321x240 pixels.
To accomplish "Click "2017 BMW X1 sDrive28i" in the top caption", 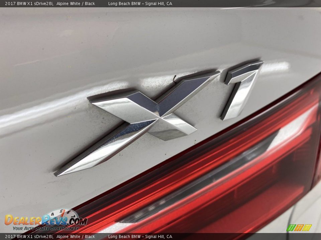I will [x=29, y=3].
